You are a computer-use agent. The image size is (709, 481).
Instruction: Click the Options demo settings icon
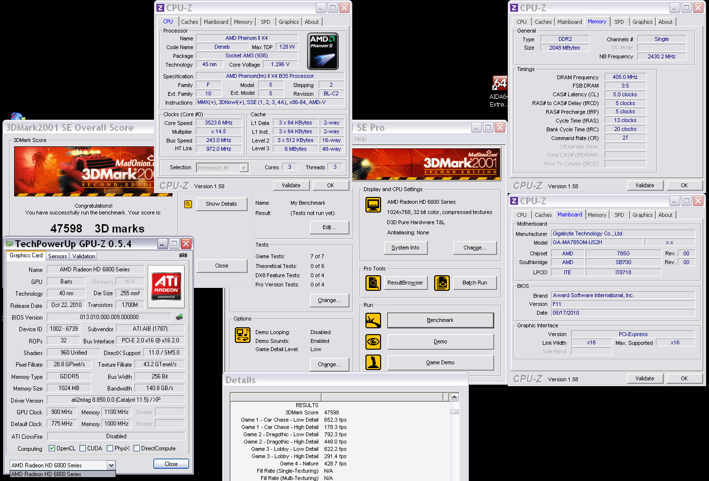point(243,335)
